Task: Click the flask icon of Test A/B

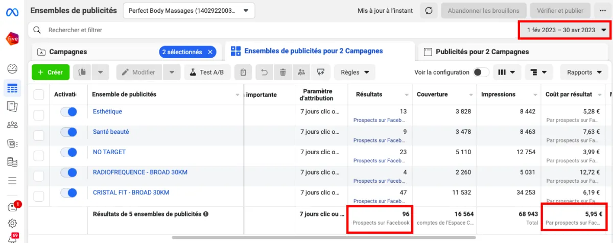Action: 194,72
